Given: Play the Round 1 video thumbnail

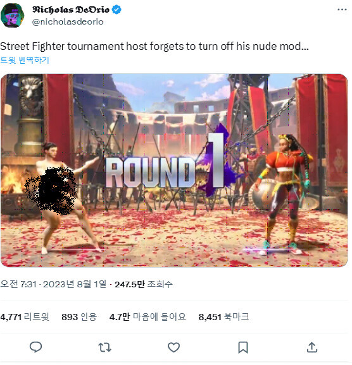Looking at the screenshot, I should [x=174, y=171].
